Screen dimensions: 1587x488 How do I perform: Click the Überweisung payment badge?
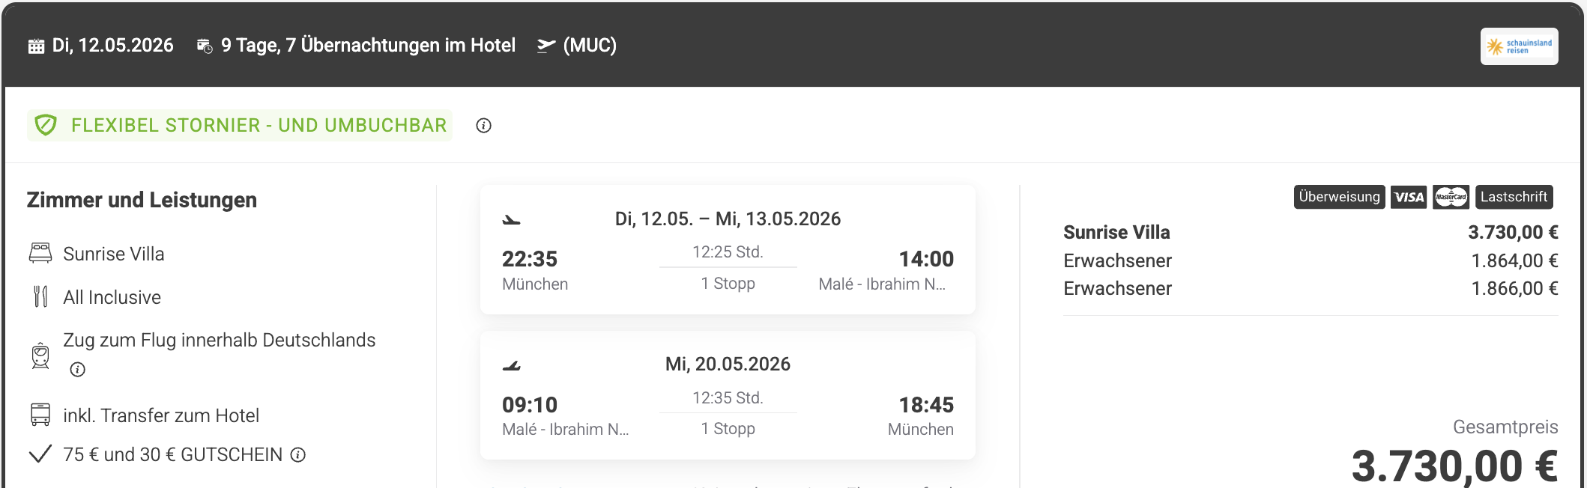[1339, 197]
